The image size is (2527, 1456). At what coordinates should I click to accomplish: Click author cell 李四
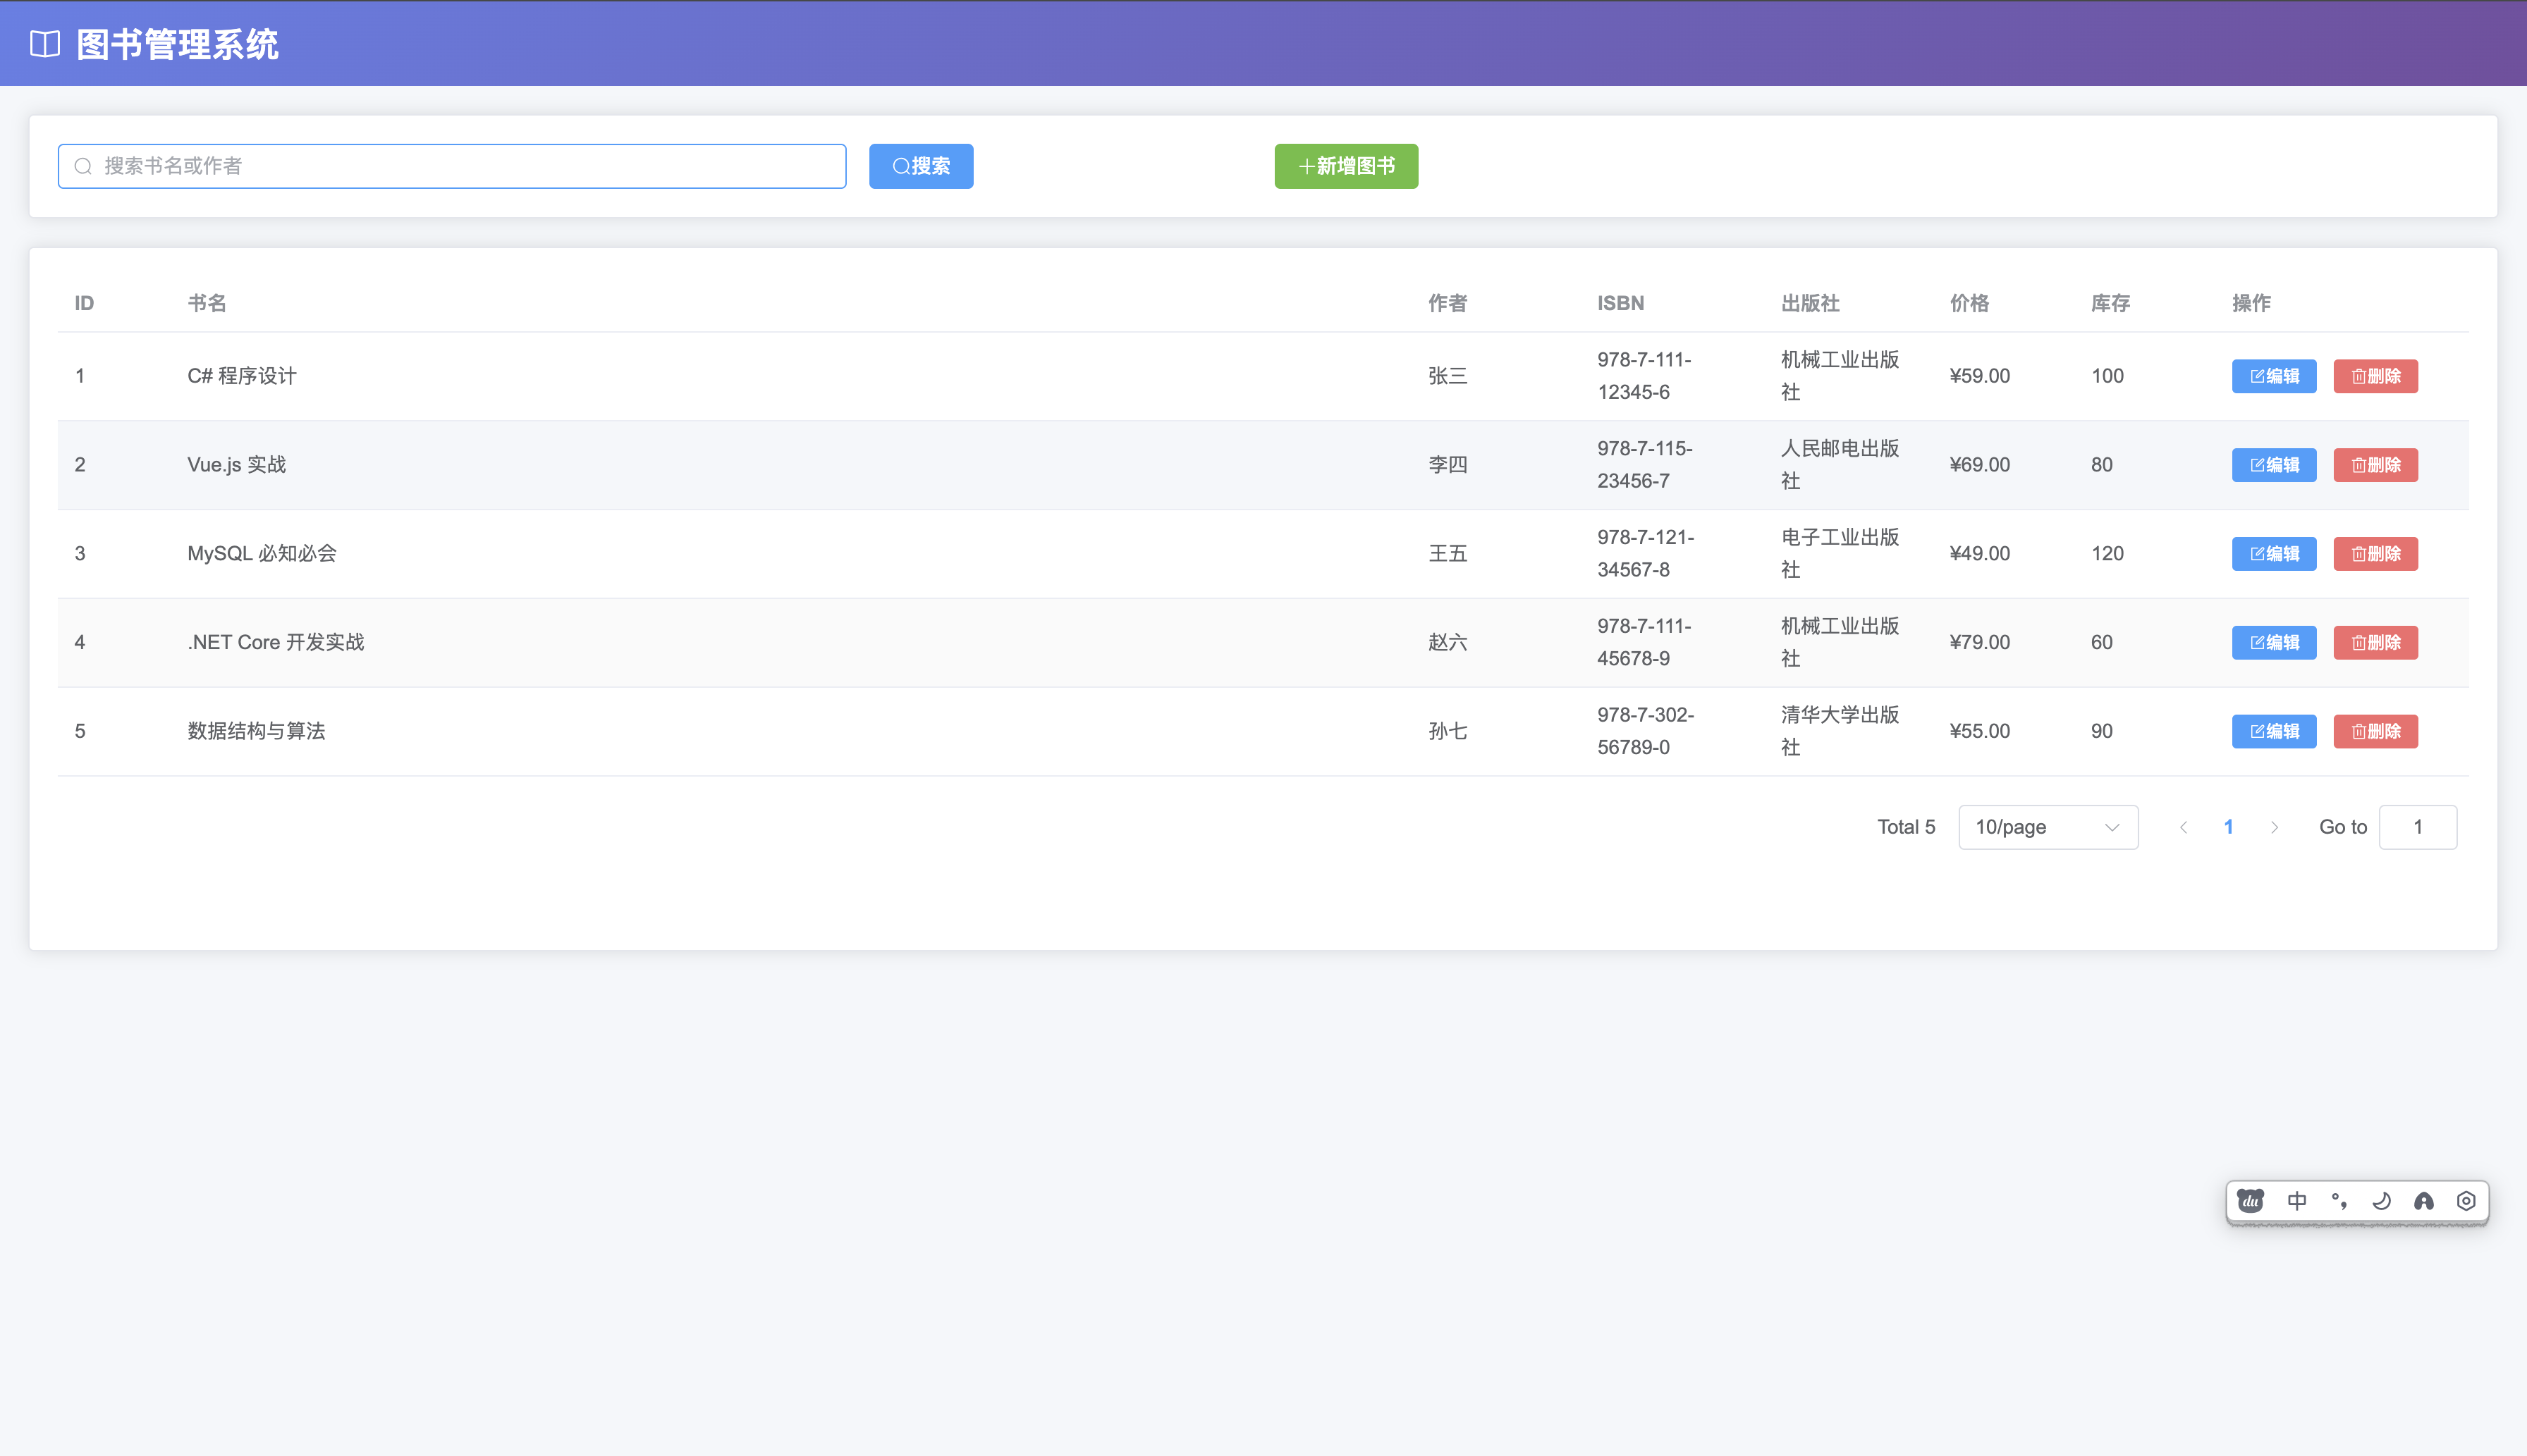[x=1448, y=465]
